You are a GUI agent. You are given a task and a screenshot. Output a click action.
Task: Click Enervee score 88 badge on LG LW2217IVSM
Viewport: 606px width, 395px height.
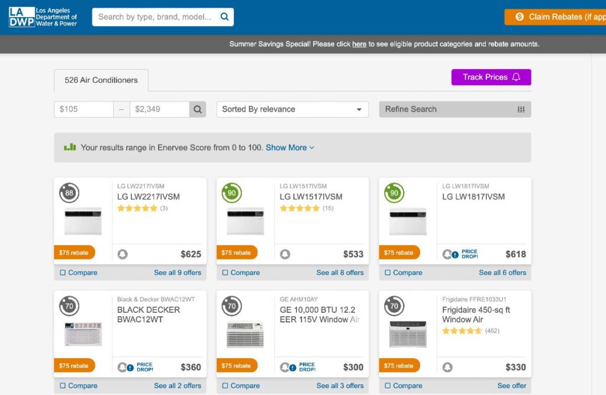click(x=69, y=193)
